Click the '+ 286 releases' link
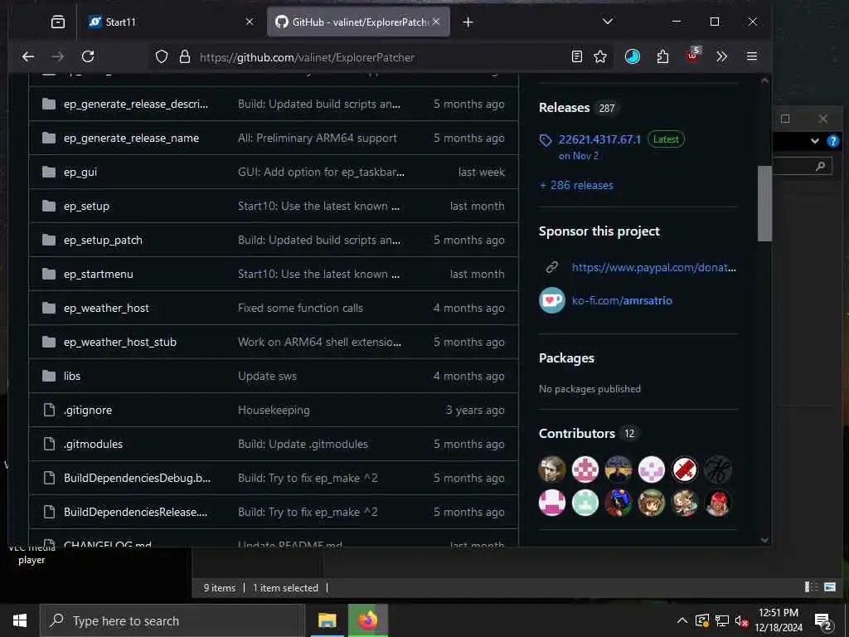Image resolution: width=849 pixels, height=637 pixels. (576, 185)
